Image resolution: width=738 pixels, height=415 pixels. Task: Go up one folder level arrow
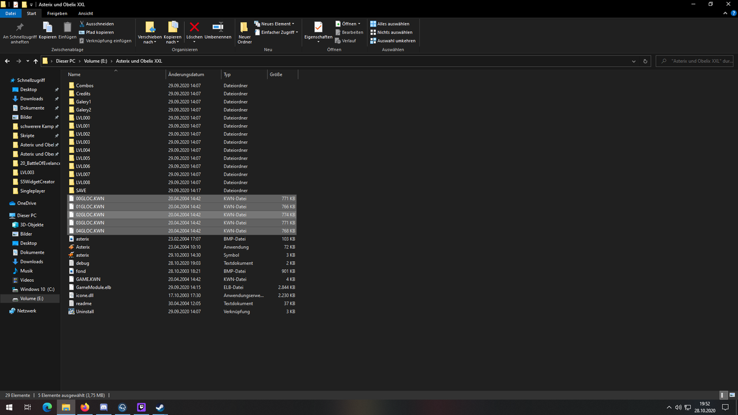(x=36, y=61)
